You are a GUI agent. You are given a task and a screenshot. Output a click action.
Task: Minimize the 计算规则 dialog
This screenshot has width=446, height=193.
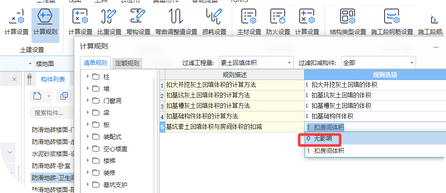coord(436,47)
